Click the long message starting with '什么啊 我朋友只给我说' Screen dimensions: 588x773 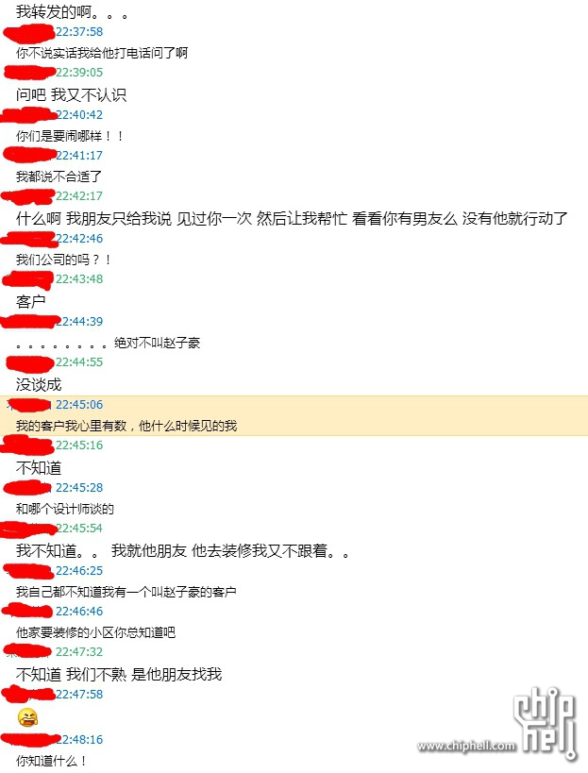tap(292, 218)
